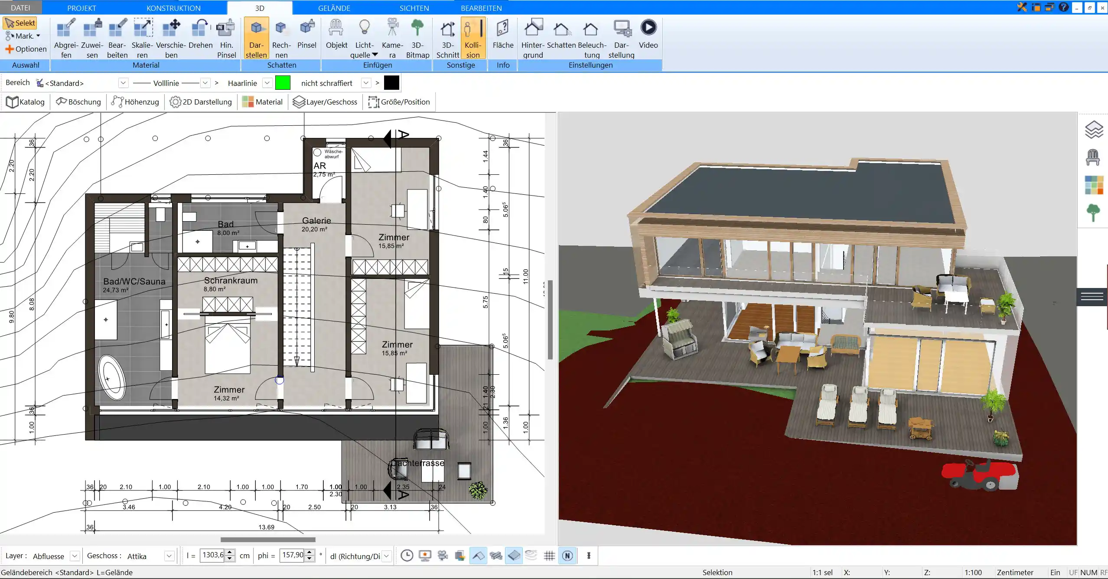Insert an Objekt from the ribbon
This screenshot has height=579, width=1108.
(336, 34)
